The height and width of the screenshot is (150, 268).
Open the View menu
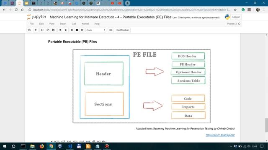click(x=52, y=24)
